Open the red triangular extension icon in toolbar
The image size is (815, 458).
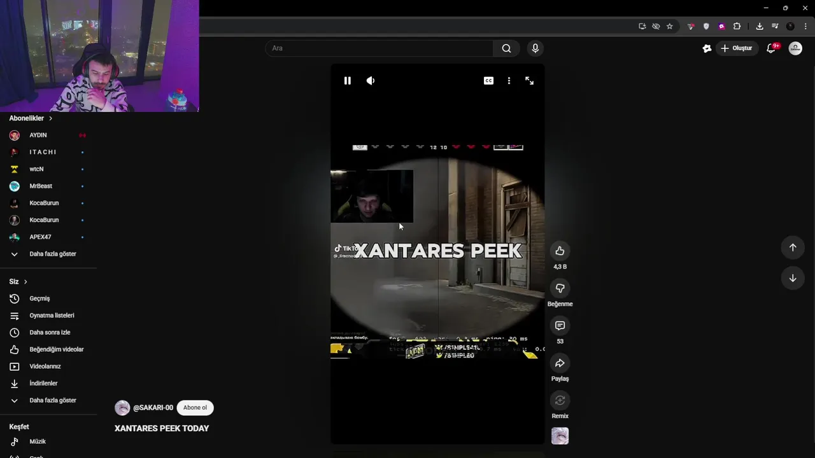coord(691,26)
